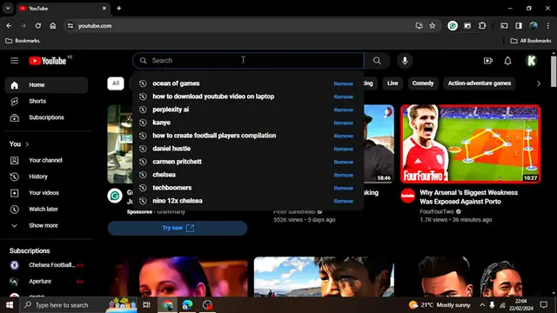
Task: Click the media control extension icon
Action: tap(467, 26)
